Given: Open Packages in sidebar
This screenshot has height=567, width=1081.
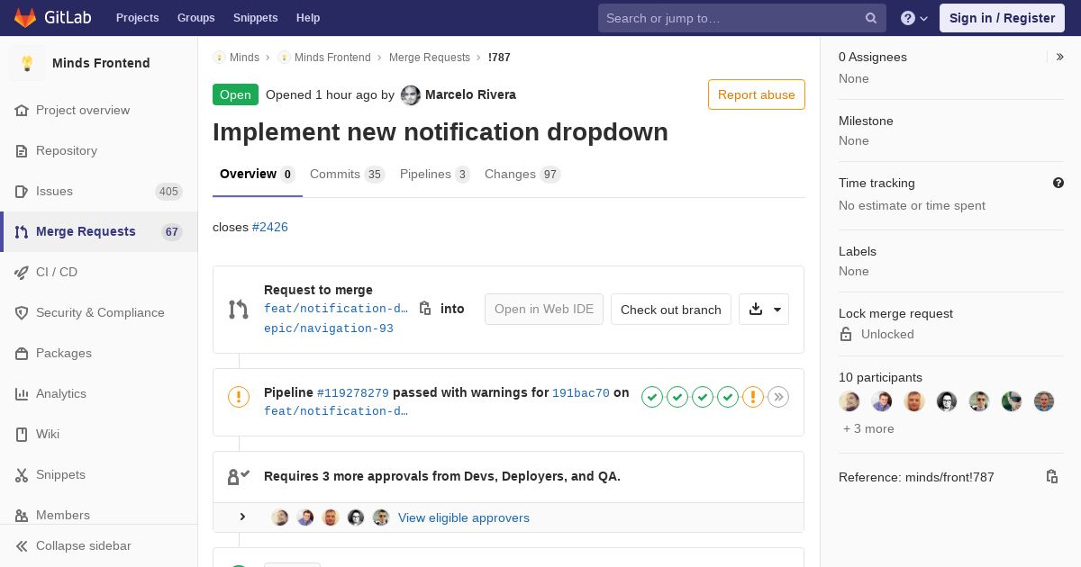Looking at the screenshot, I should tap(99, 353).
